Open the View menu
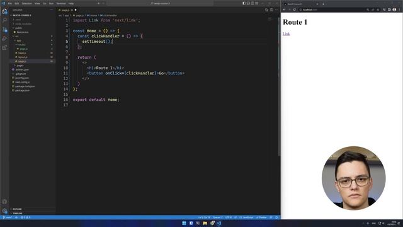 [37, 4]
